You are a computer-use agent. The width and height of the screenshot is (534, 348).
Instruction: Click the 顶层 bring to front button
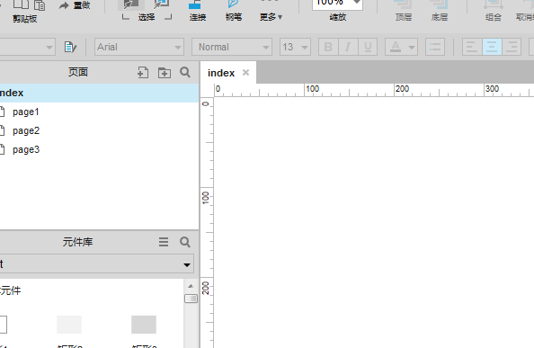(404, 10)
